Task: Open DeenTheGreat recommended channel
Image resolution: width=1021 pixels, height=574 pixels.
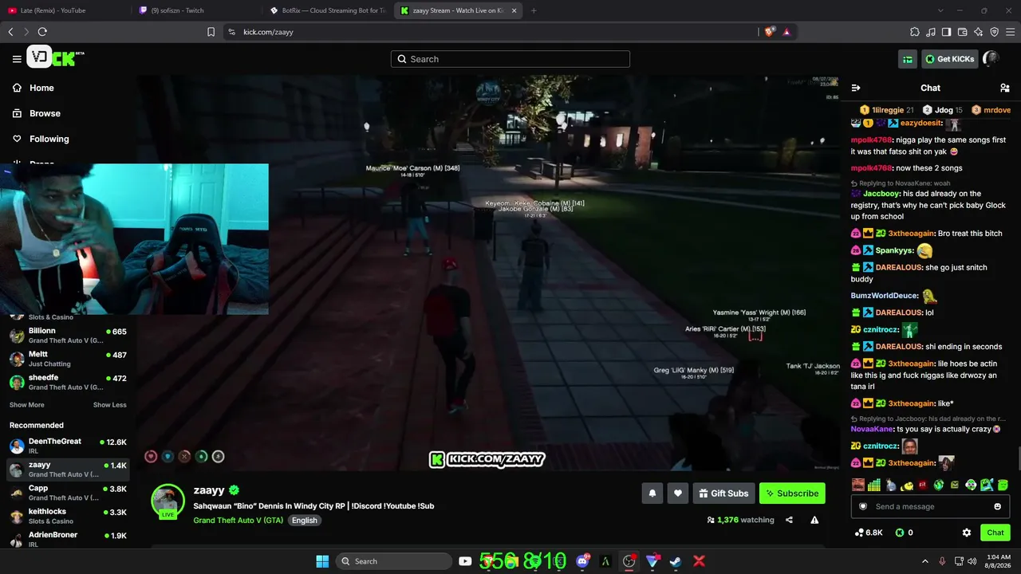Action: 68,446
